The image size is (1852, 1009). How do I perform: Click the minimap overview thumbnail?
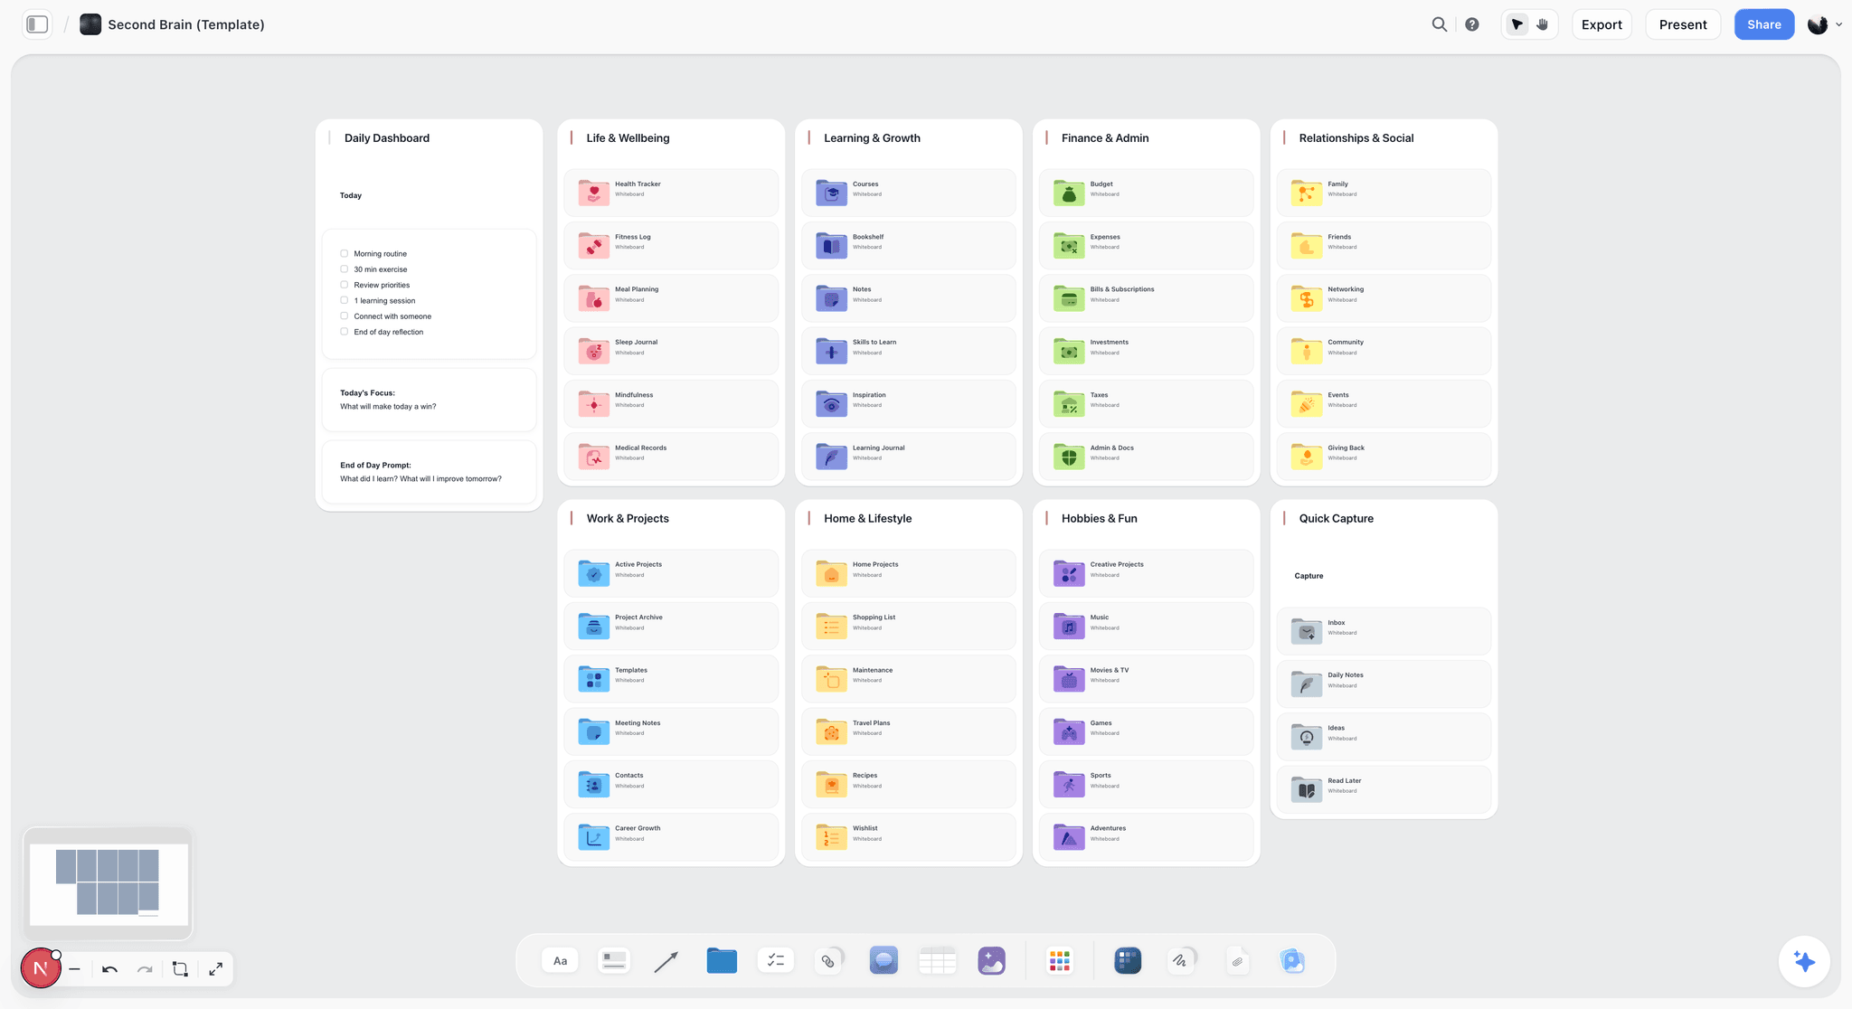pyautogui.click(x=109, y=883)
